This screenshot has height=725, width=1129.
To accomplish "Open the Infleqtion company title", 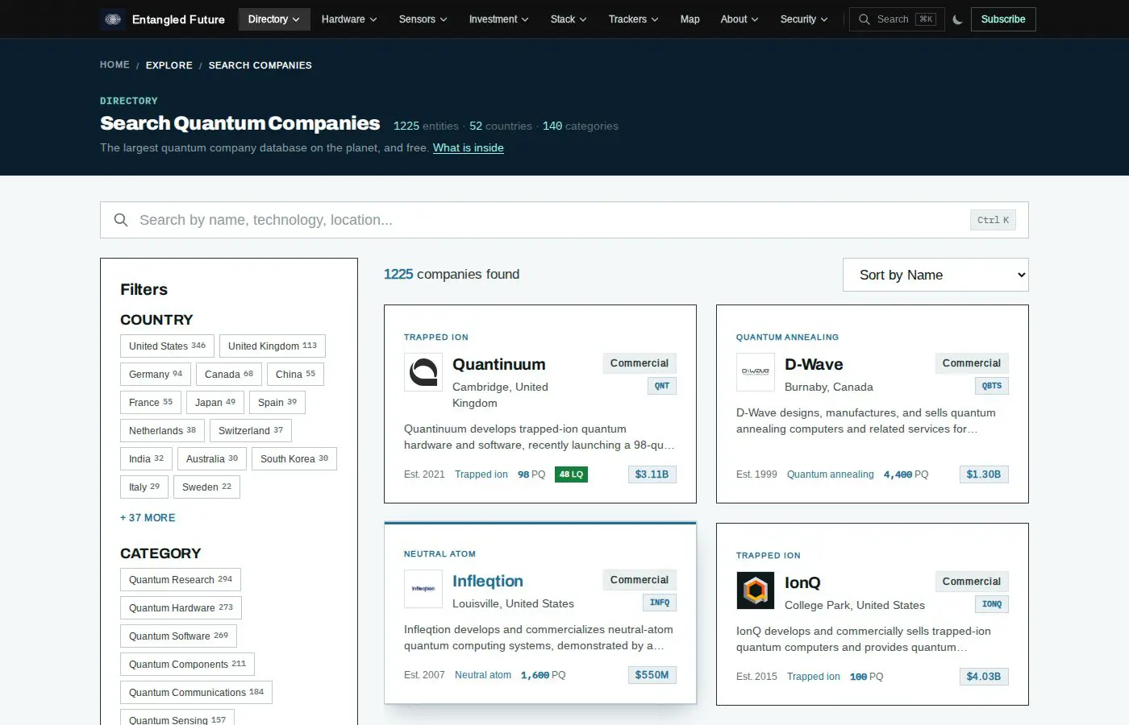I will [x=488, y=581].
